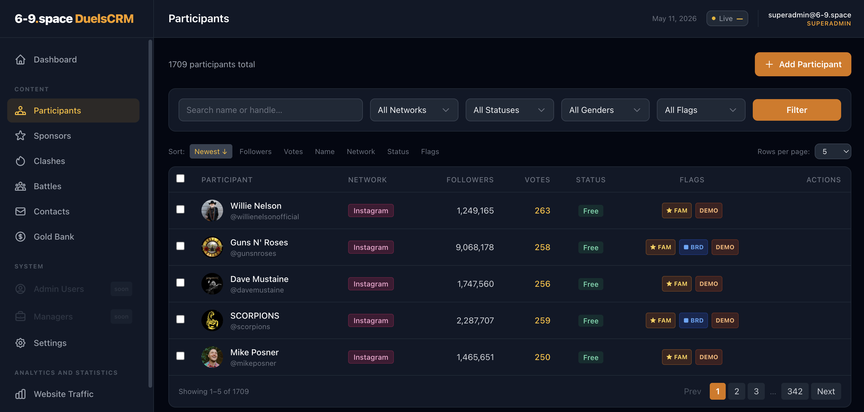Open the Rows per page dropdown

833,151
